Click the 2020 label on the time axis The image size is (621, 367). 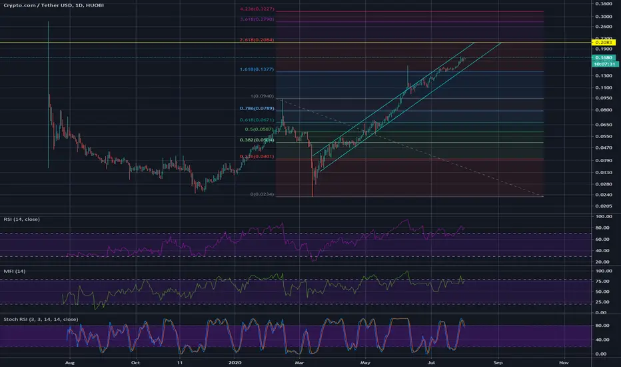pyautogui.click(x=235, y=362)
